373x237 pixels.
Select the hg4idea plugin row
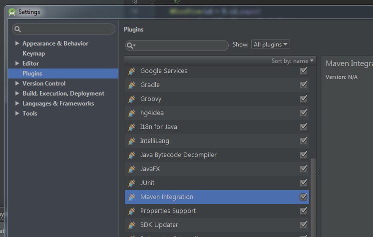coord(217,113)
